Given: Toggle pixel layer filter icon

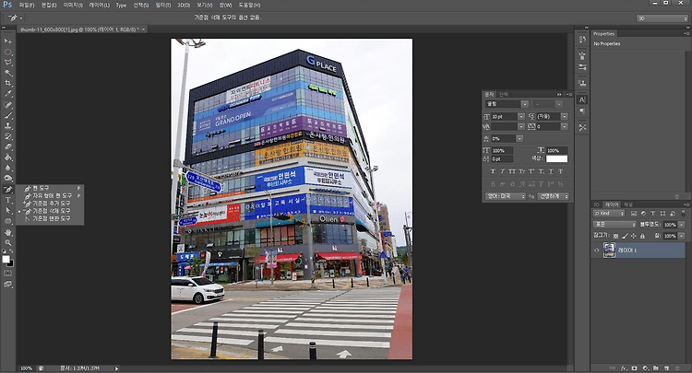Looking at the screenshot, I should click(x=634, y=213).
